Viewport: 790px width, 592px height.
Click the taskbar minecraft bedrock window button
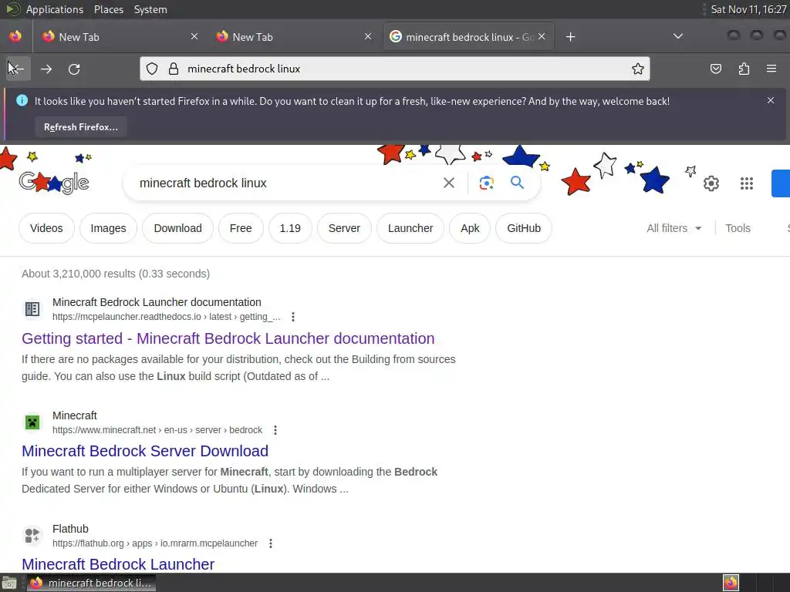tap(92, 583)
